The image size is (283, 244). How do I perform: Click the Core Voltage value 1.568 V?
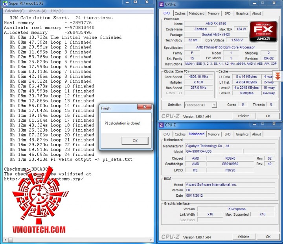point(237,40)
